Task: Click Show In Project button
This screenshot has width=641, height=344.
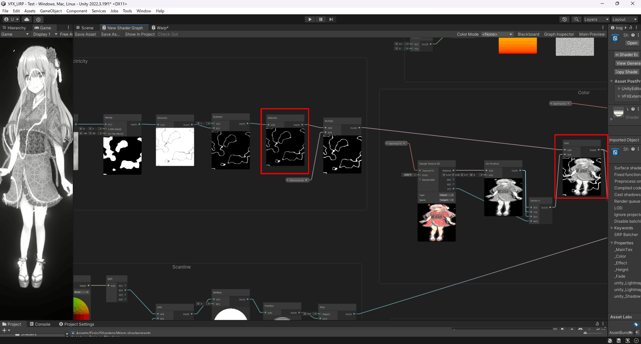Action: 140,34
